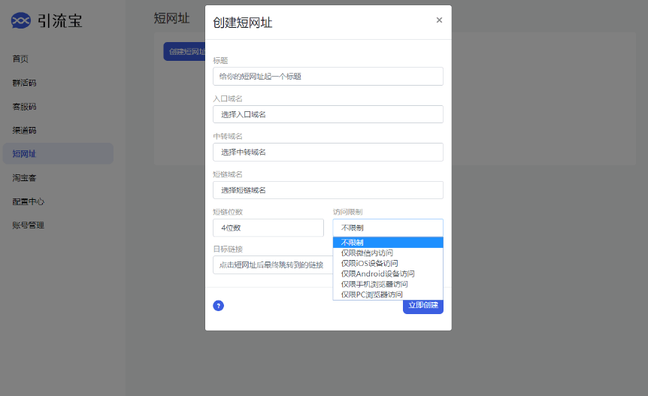Click the 短链域名 field label

tap(228, 174)
